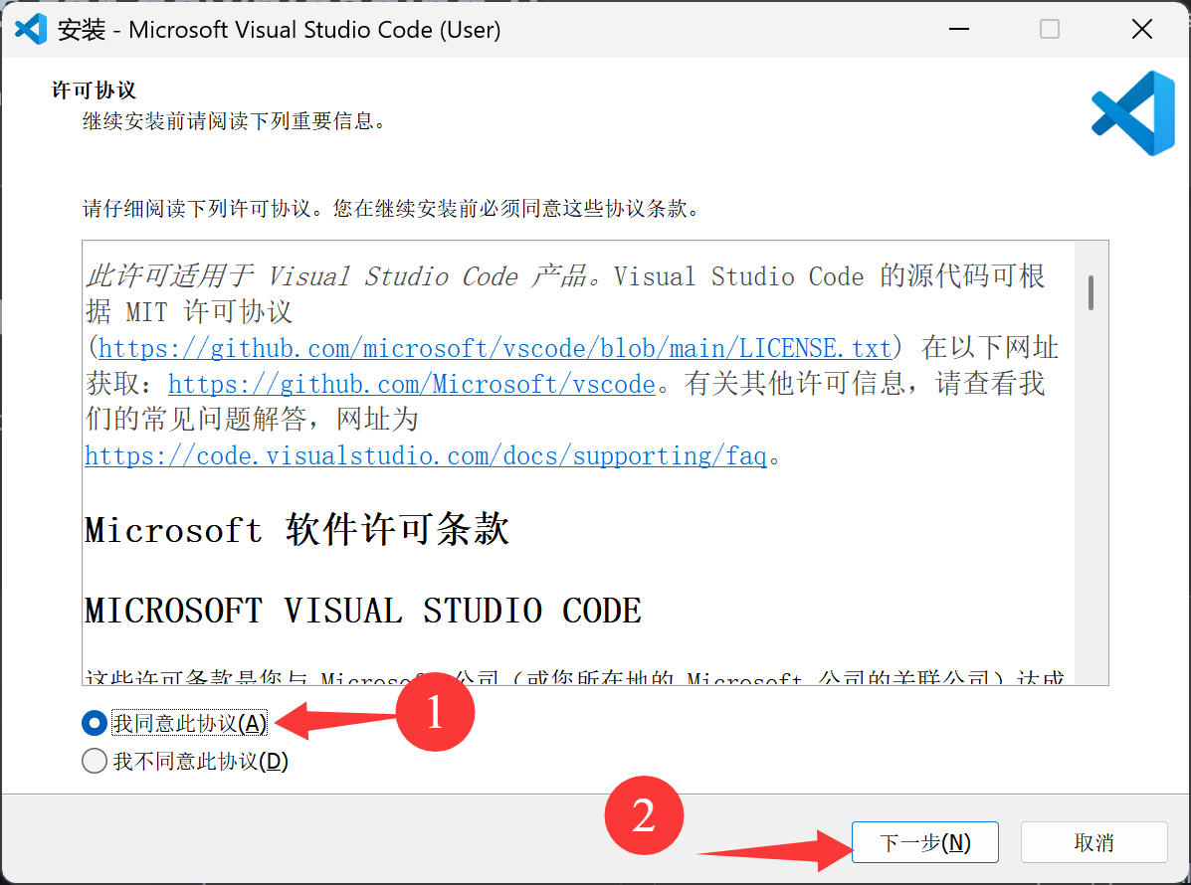Click the disabled maximize button
Screen dimensions: 1191x885
[1050, 30]
